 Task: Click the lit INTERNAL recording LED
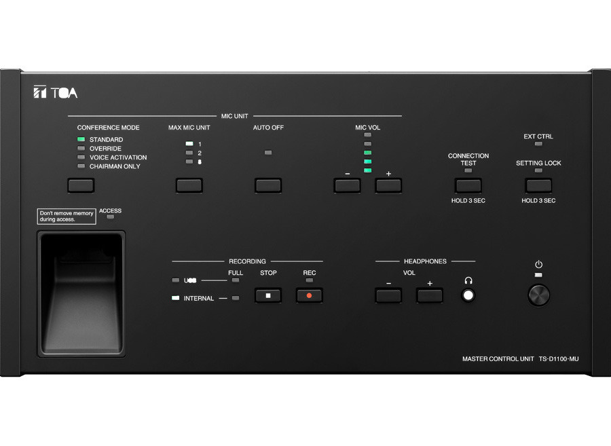click(x=176, y=298)
